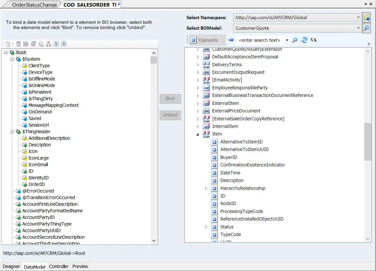The width and height of the screenshot is (376, 271).
Task: Select EmployeeResponsibleParty node
Action: tap(240, 88)
